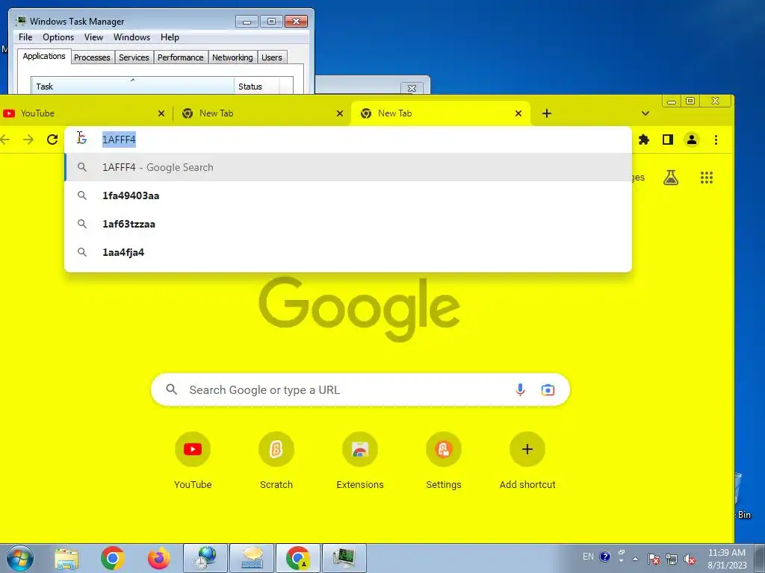The height and width of the screenshot is (573, 765).
Task: Open a new tab with the plus button
Action: point(547,113)
